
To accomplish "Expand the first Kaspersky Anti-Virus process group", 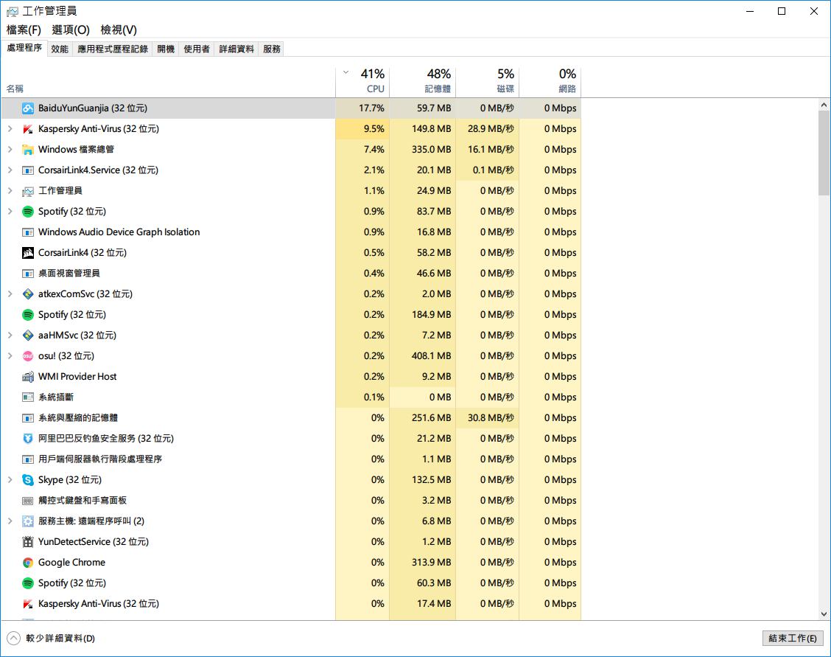I will [x=10, y=129].
